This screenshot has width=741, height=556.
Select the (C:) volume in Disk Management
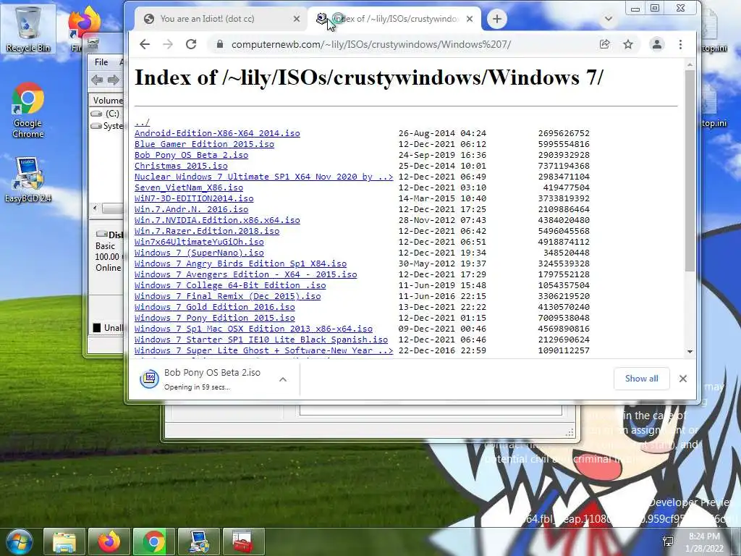coord(107,114)
